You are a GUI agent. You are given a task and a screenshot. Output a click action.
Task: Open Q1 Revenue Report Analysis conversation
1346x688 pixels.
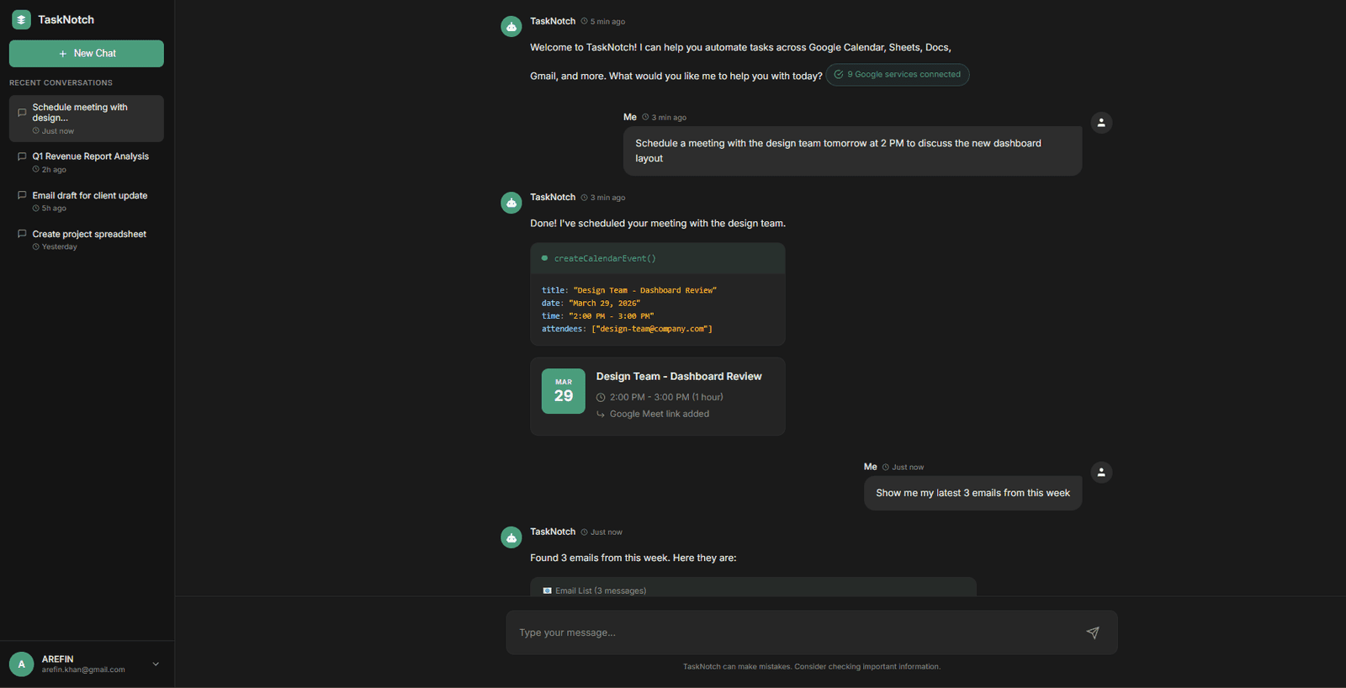click(87, 162)
